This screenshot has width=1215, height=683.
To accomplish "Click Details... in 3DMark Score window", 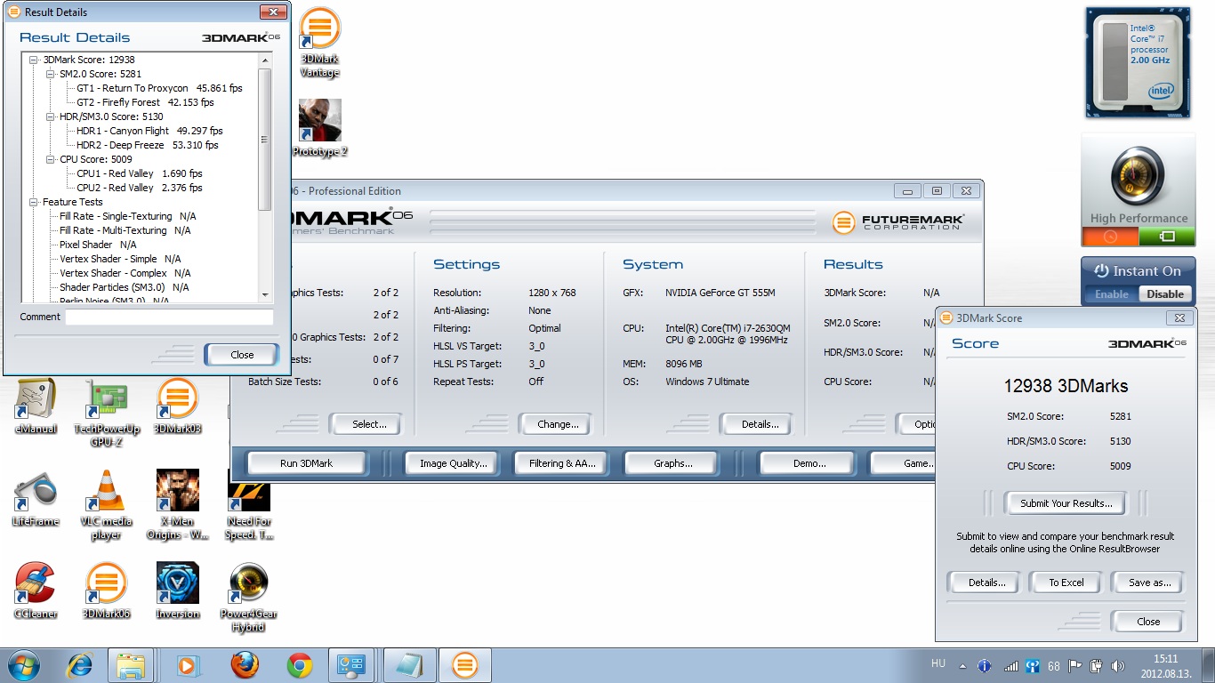I will tap(986, 583).
